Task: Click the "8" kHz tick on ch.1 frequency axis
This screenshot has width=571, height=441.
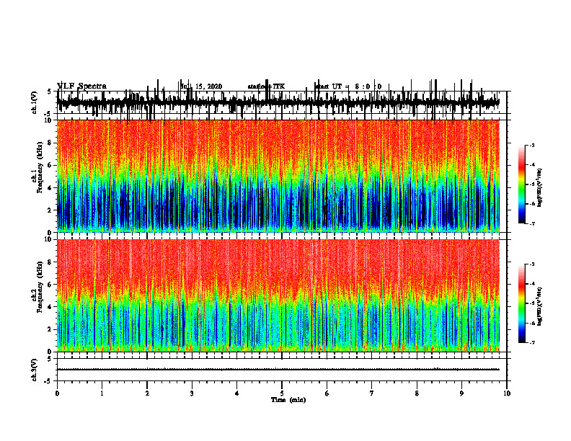Action: [x=50, y=143]
